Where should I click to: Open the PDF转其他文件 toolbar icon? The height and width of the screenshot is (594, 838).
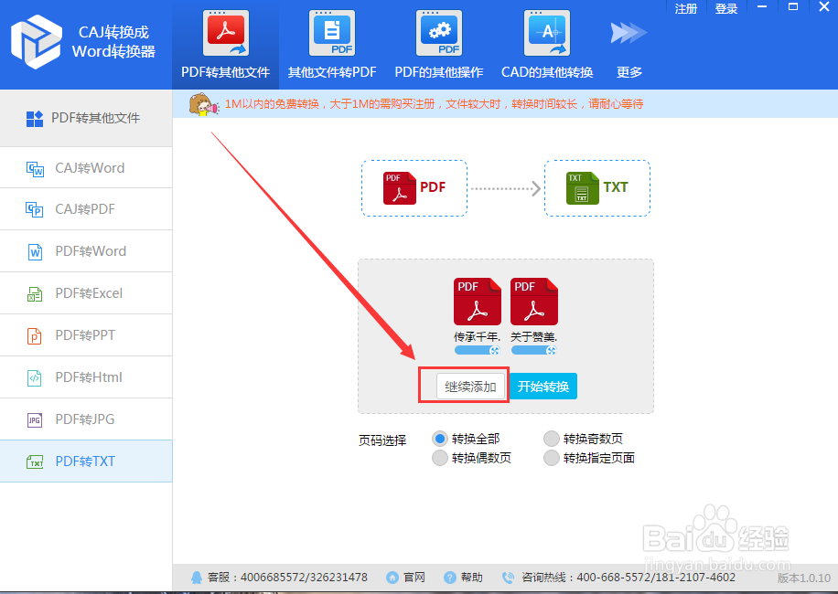(x=226, y=33)
